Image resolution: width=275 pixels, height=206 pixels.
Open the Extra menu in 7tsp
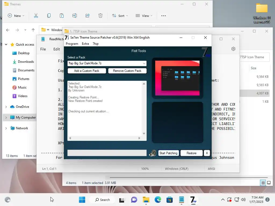pyautogui.click(x=85, y=44)
